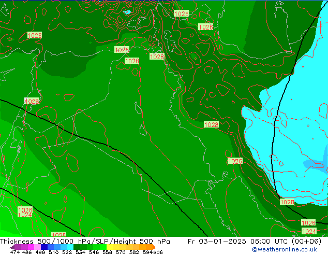Click legend value 522
The height and width of the screenshot is (254, 328).
pyautogui.click(x=67, y=252)
